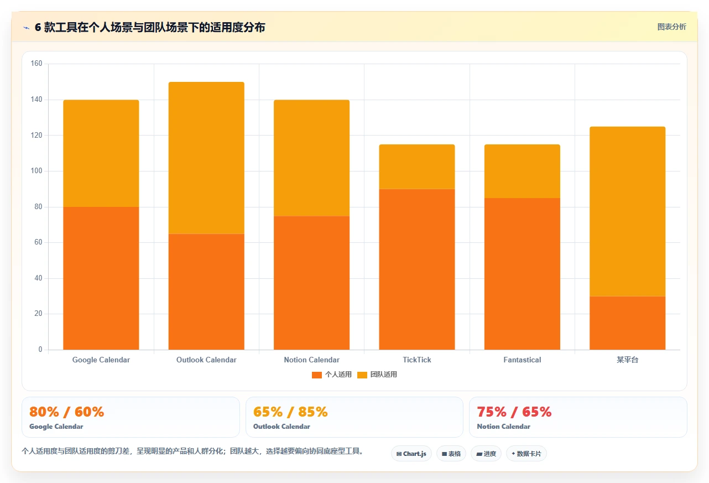The image size is (709, 483).
Task: Click Notion Calendar's 个人适用 bar segment
Action: pos(312,283)
